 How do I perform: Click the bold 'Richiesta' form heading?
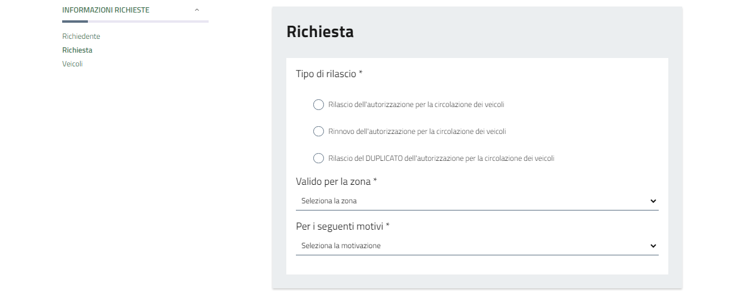pyautogui.click(x=320, y=32)
